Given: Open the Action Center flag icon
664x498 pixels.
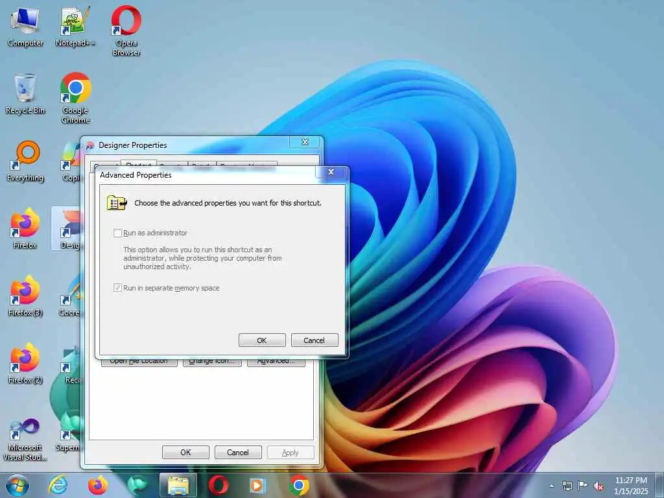Looking at the screenshot, I should pyautogui.click(x=583, y=486).
